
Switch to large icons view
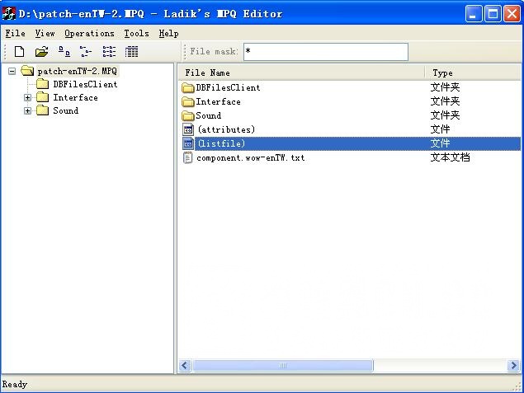tap(64, 52)
